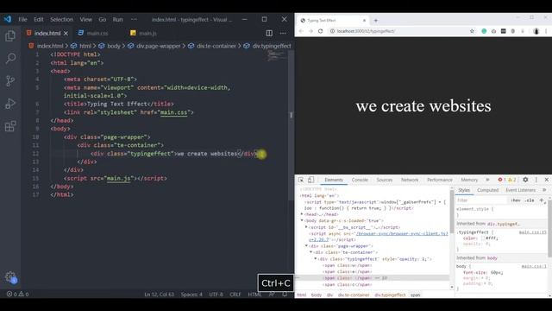Open the editor More Actions ellipsis
Image resolution: width=552 pixels, height=311 pixels.
(x=283, y=33)
